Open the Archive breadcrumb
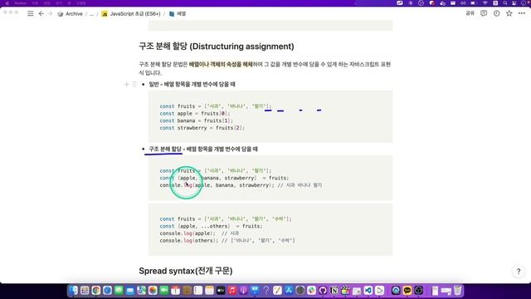The width and height of the screenshot is (531, 299). click(x=70, y=14)
